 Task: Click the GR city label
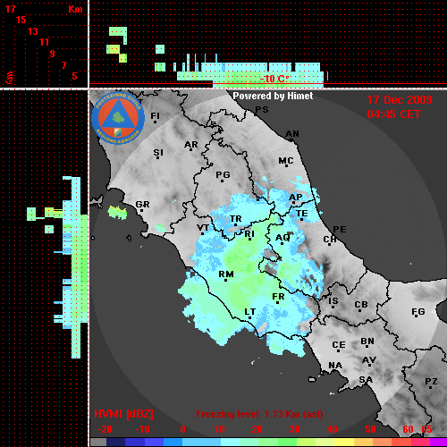pos(142,205)
